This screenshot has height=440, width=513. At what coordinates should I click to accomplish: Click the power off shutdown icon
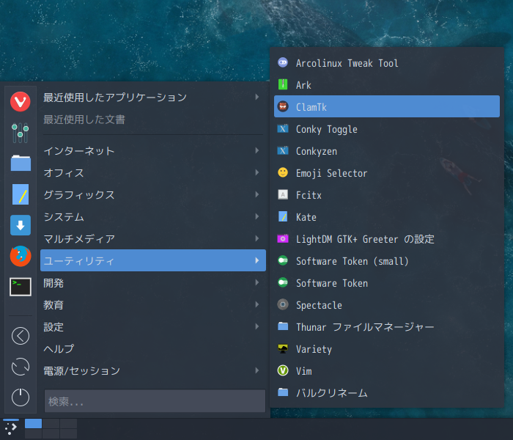point(21,397)
